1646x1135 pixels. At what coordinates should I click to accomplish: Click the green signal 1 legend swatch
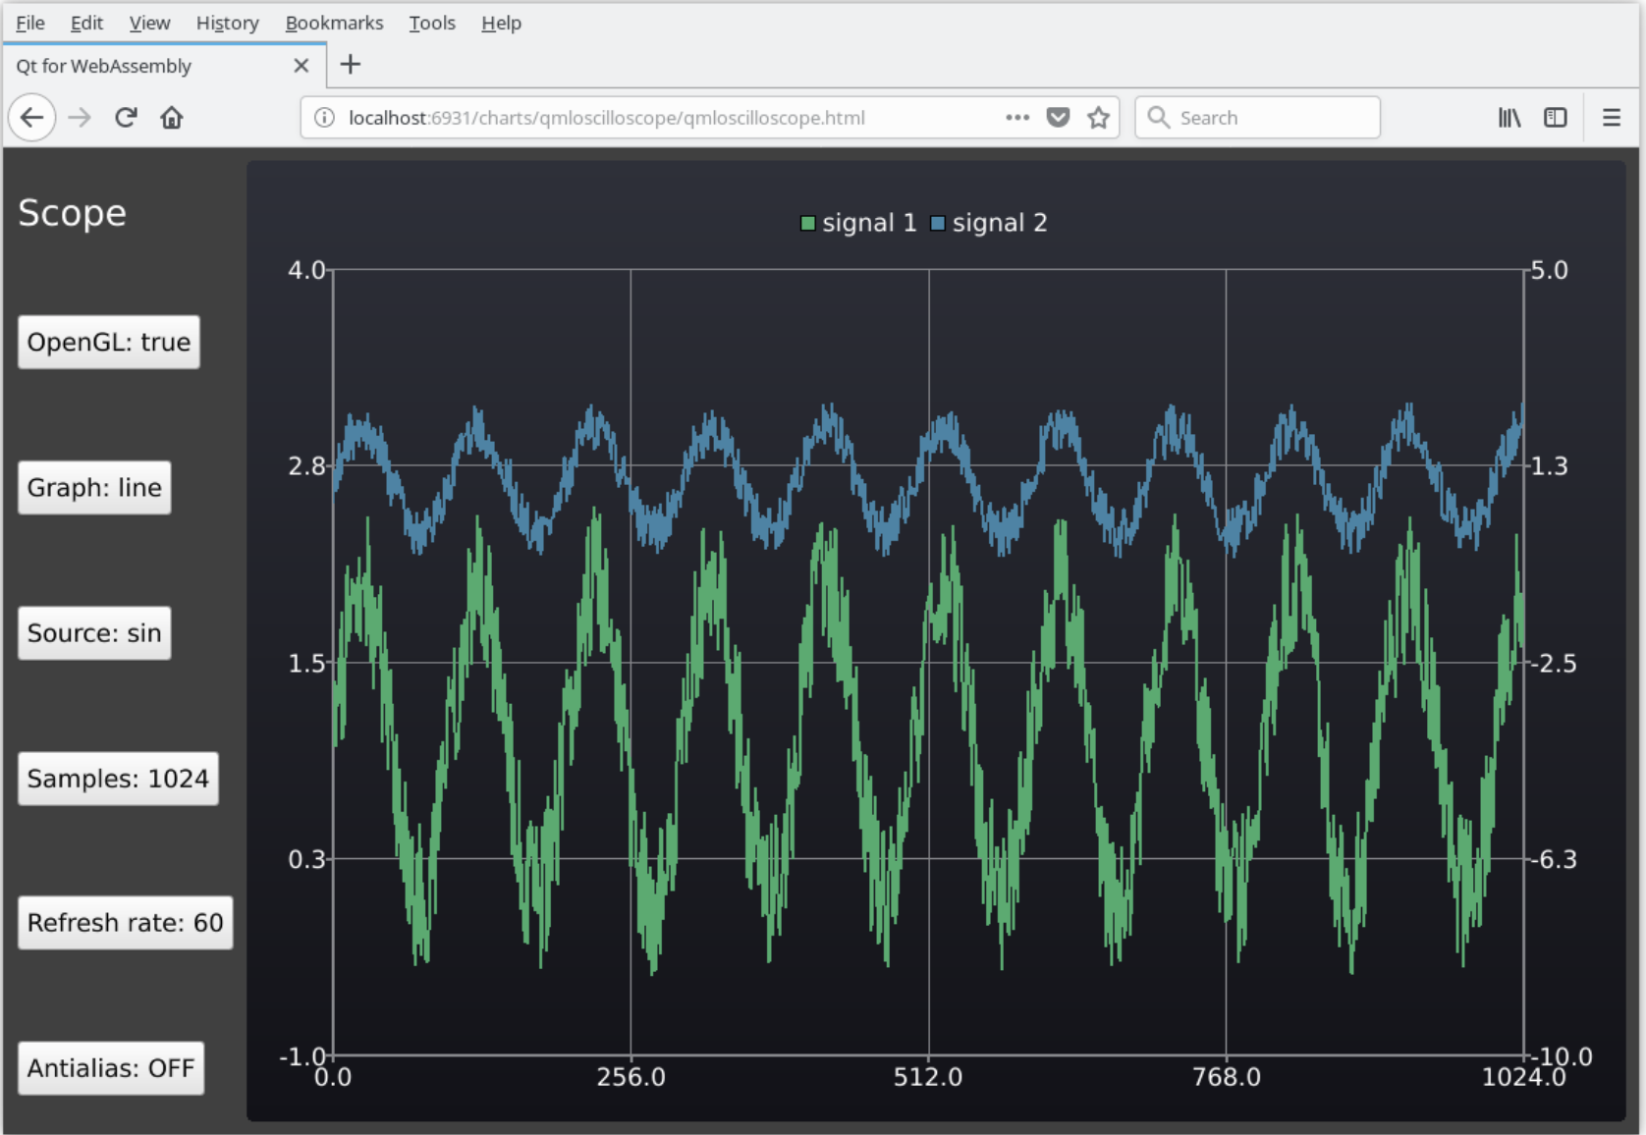[x=807, y=222]
